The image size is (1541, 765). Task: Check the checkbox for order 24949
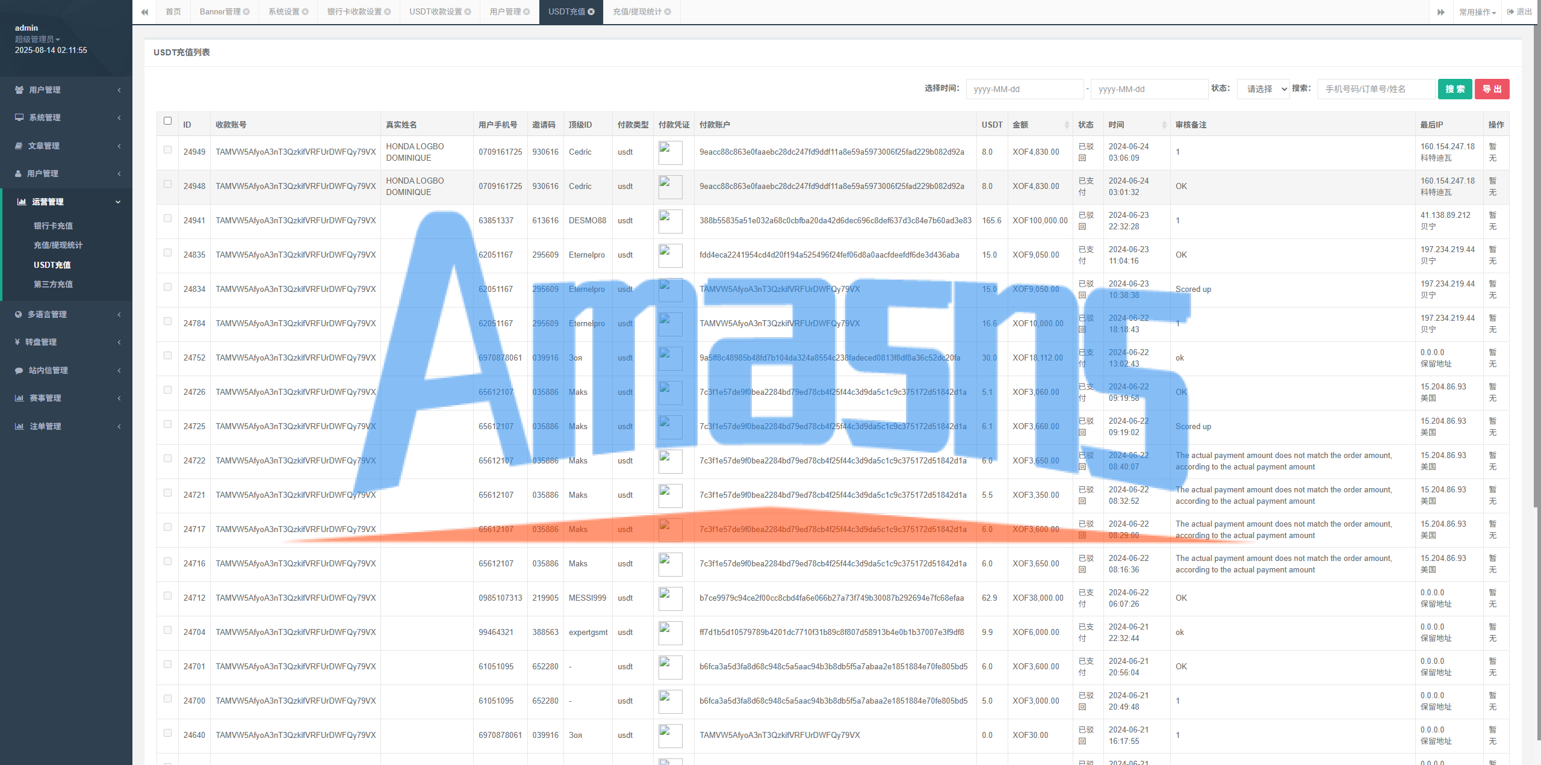point(168,150)
